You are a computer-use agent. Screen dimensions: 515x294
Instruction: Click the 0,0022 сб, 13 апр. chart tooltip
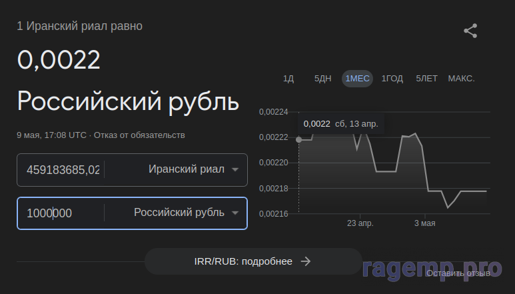point(341,123)
